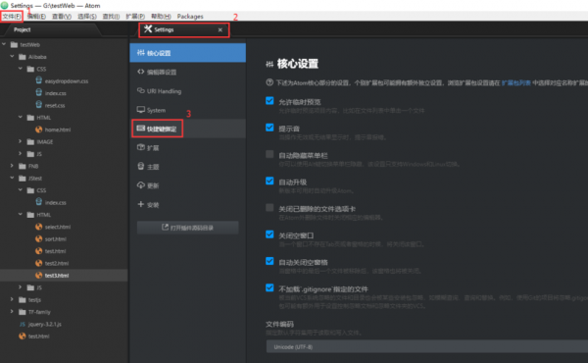Open test.html in JStest HTML folder
The height and width of the screenshot is (363, 588).
[x=55, y=251]
